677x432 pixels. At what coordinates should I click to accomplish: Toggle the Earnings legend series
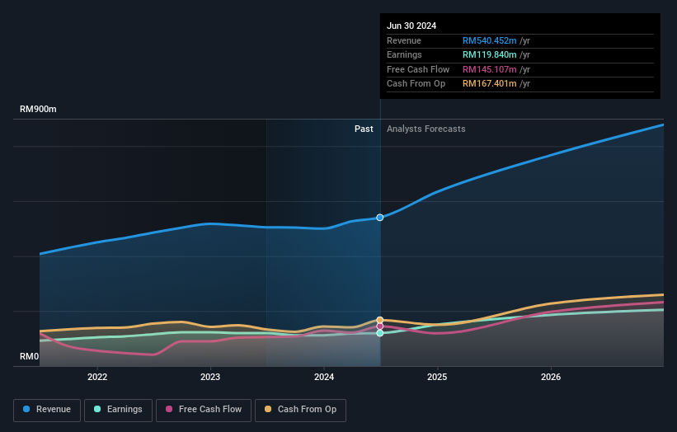pos(118,410)
